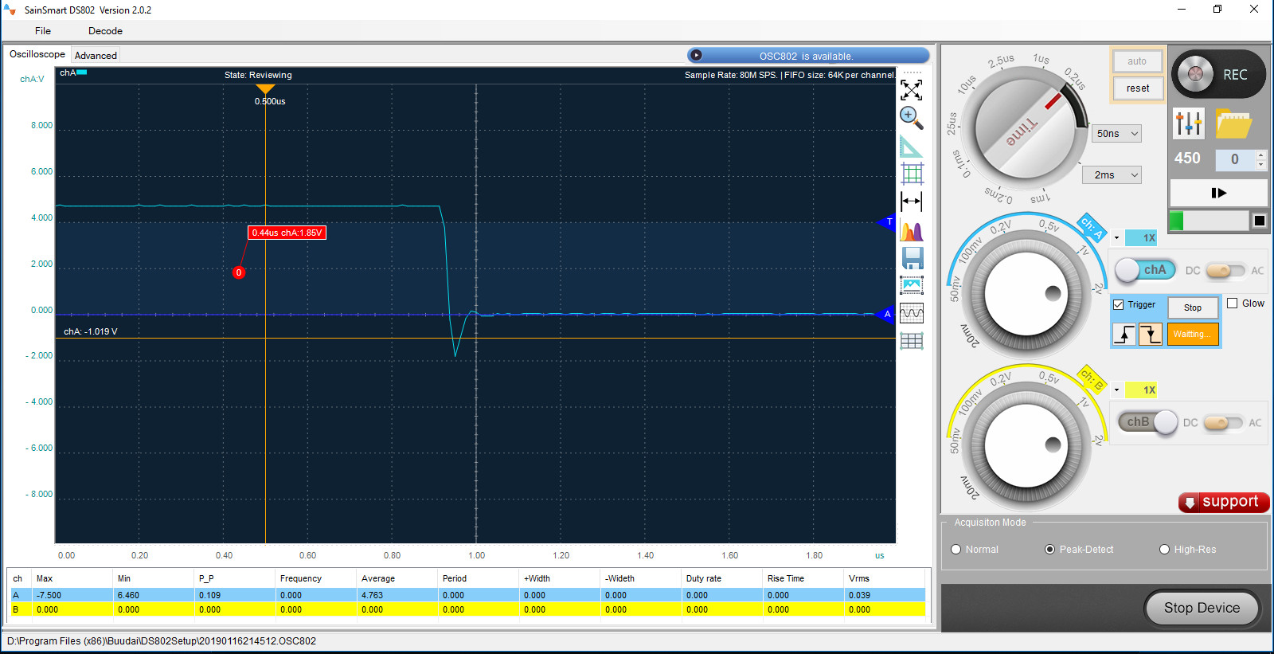1274x654 pixels.
Task: Increment the frame number spinner up arrow
Action: click(1260, 155)
